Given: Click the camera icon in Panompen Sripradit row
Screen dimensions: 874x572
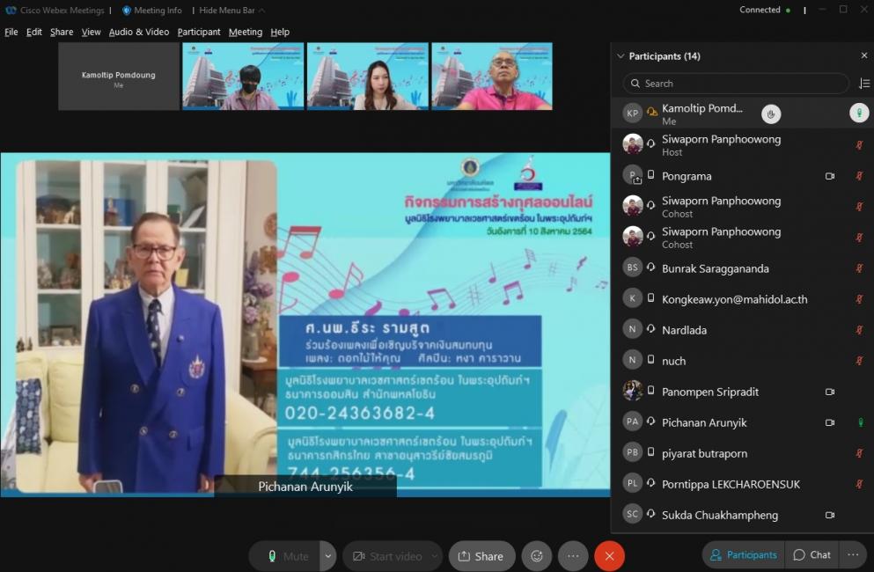Looking at the screenshot, I should pyautogui.click(x=830, y=392).
